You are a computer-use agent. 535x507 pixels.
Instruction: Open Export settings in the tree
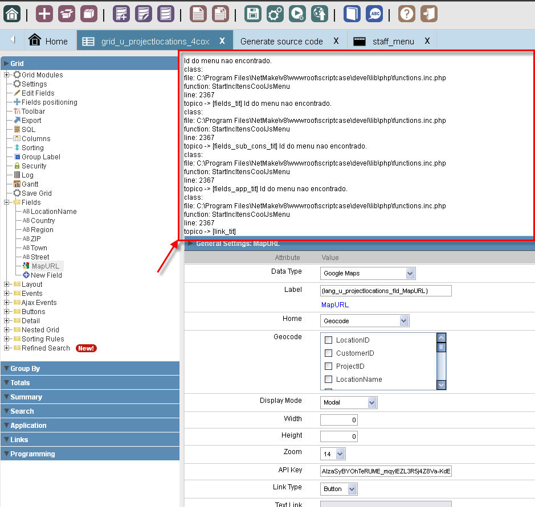click(31, 120)
